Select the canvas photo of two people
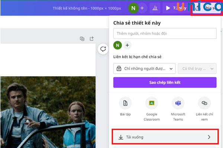Viewport: 223px width, 148px height. point(48,112)
